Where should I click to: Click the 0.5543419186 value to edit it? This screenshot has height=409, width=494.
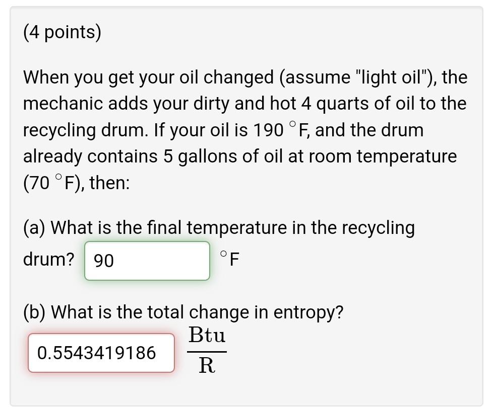[x=96, y=353]
